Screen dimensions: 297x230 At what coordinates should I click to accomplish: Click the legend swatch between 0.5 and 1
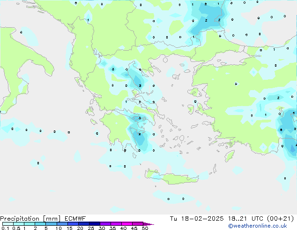[19, 224]
